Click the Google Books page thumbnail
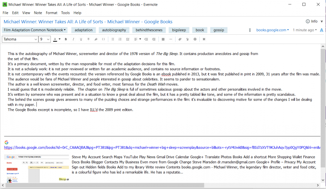 [x=37, y=169]
